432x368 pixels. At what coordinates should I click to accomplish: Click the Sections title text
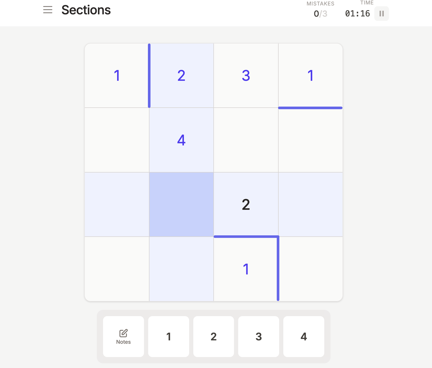tap(86, 10)
